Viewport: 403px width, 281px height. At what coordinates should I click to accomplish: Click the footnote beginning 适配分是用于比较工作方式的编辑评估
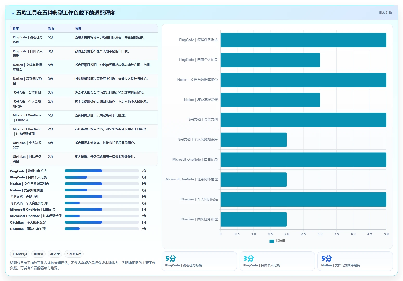click(83, 265)
